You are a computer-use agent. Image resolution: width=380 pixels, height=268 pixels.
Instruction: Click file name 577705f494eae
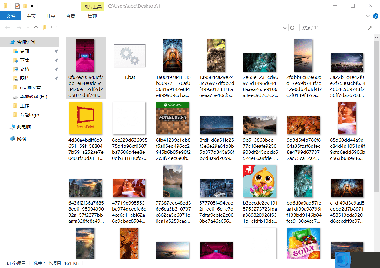(x=216, y=212)
